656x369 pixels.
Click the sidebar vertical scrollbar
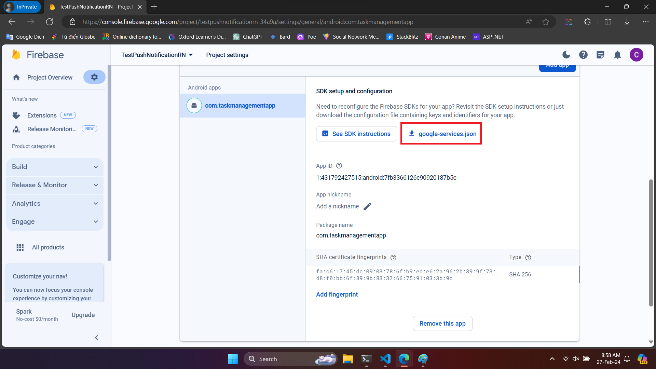(109, 163)
